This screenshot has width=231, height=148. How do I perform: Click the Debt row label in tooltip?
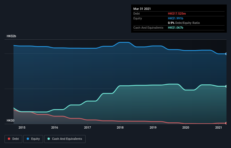[x=136, y=14]
